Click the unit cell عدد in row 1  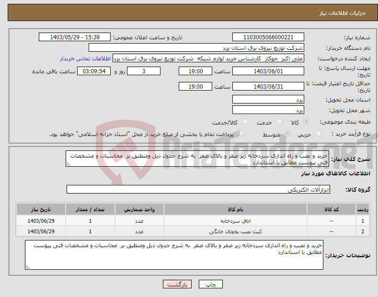point(139,221)
